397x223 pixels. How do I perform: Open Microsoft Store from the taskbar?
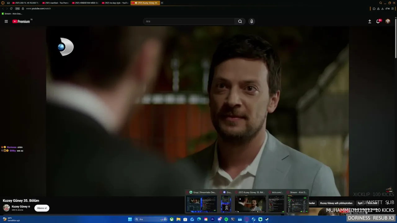pyautogui.click(x=185, y=219)
